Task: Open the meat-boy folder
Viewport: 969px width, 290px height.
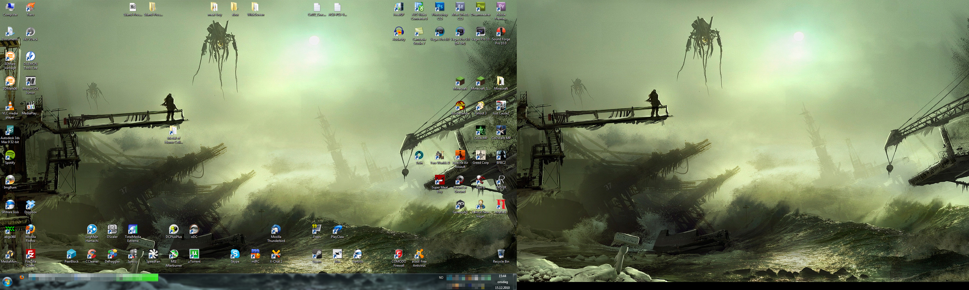Action: tap(215, 9)
